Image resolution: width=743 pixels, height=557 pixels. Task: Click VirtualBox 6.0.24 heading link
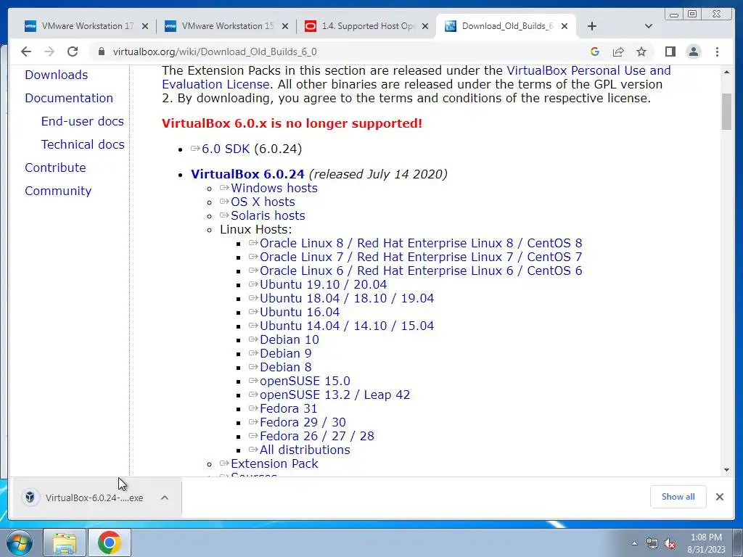point(247,174)
